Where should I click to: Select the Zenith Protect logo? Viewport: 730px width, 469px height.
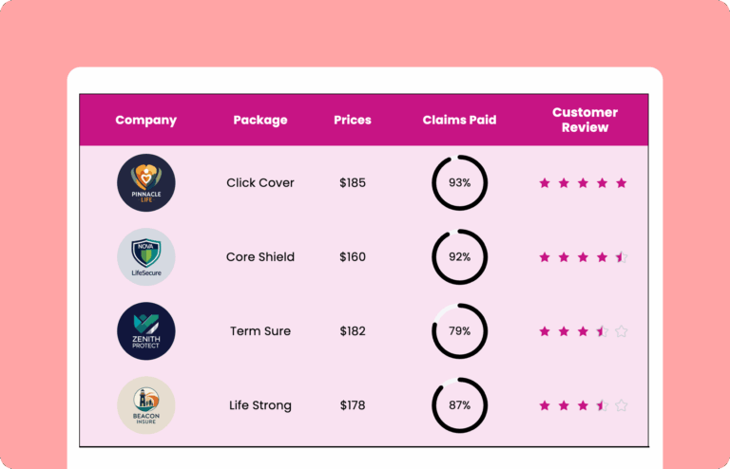coord(146,331)
